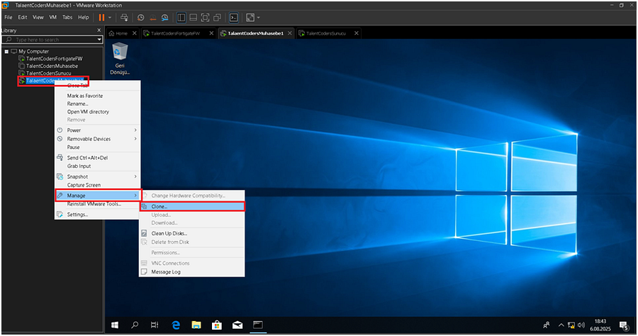
Task: Open the VM menu
Action: (x=53, y=18)
